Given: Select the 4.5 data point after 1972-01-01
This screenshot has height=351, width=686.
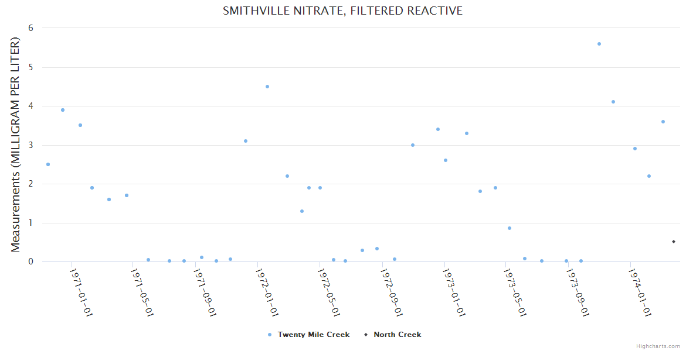Looking at the screenshot, I should coord(267,87).
